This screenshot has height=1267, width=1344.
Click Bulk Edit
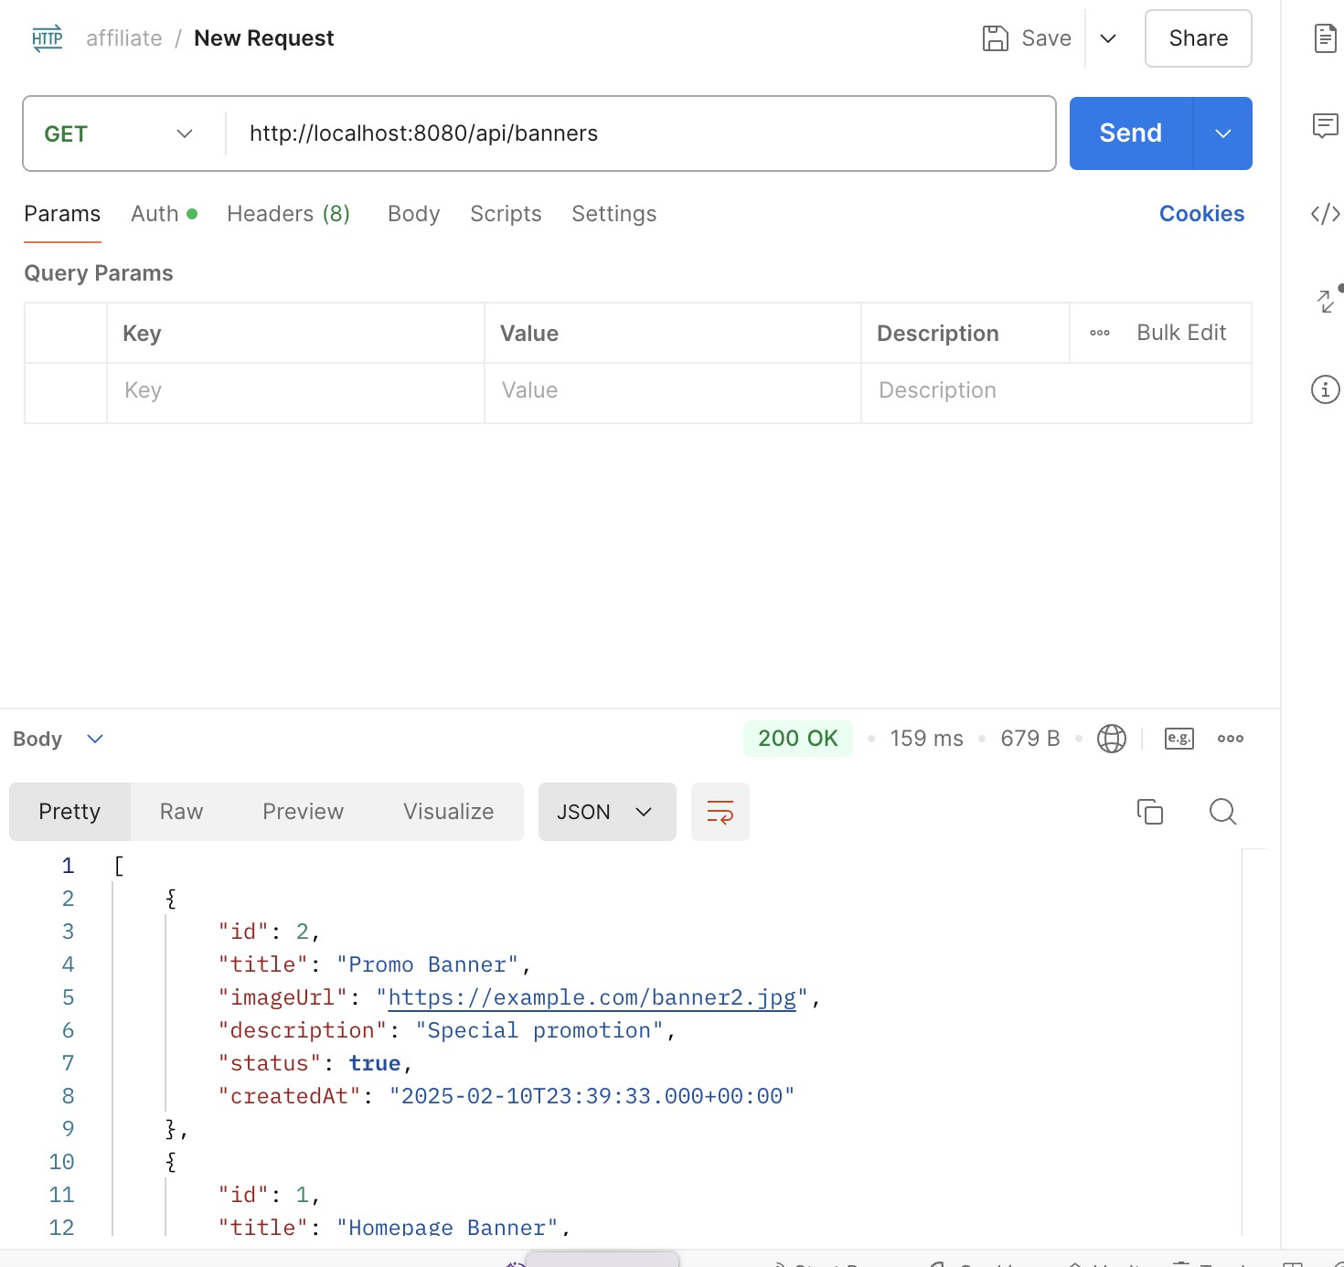(x=1181, y=333)
